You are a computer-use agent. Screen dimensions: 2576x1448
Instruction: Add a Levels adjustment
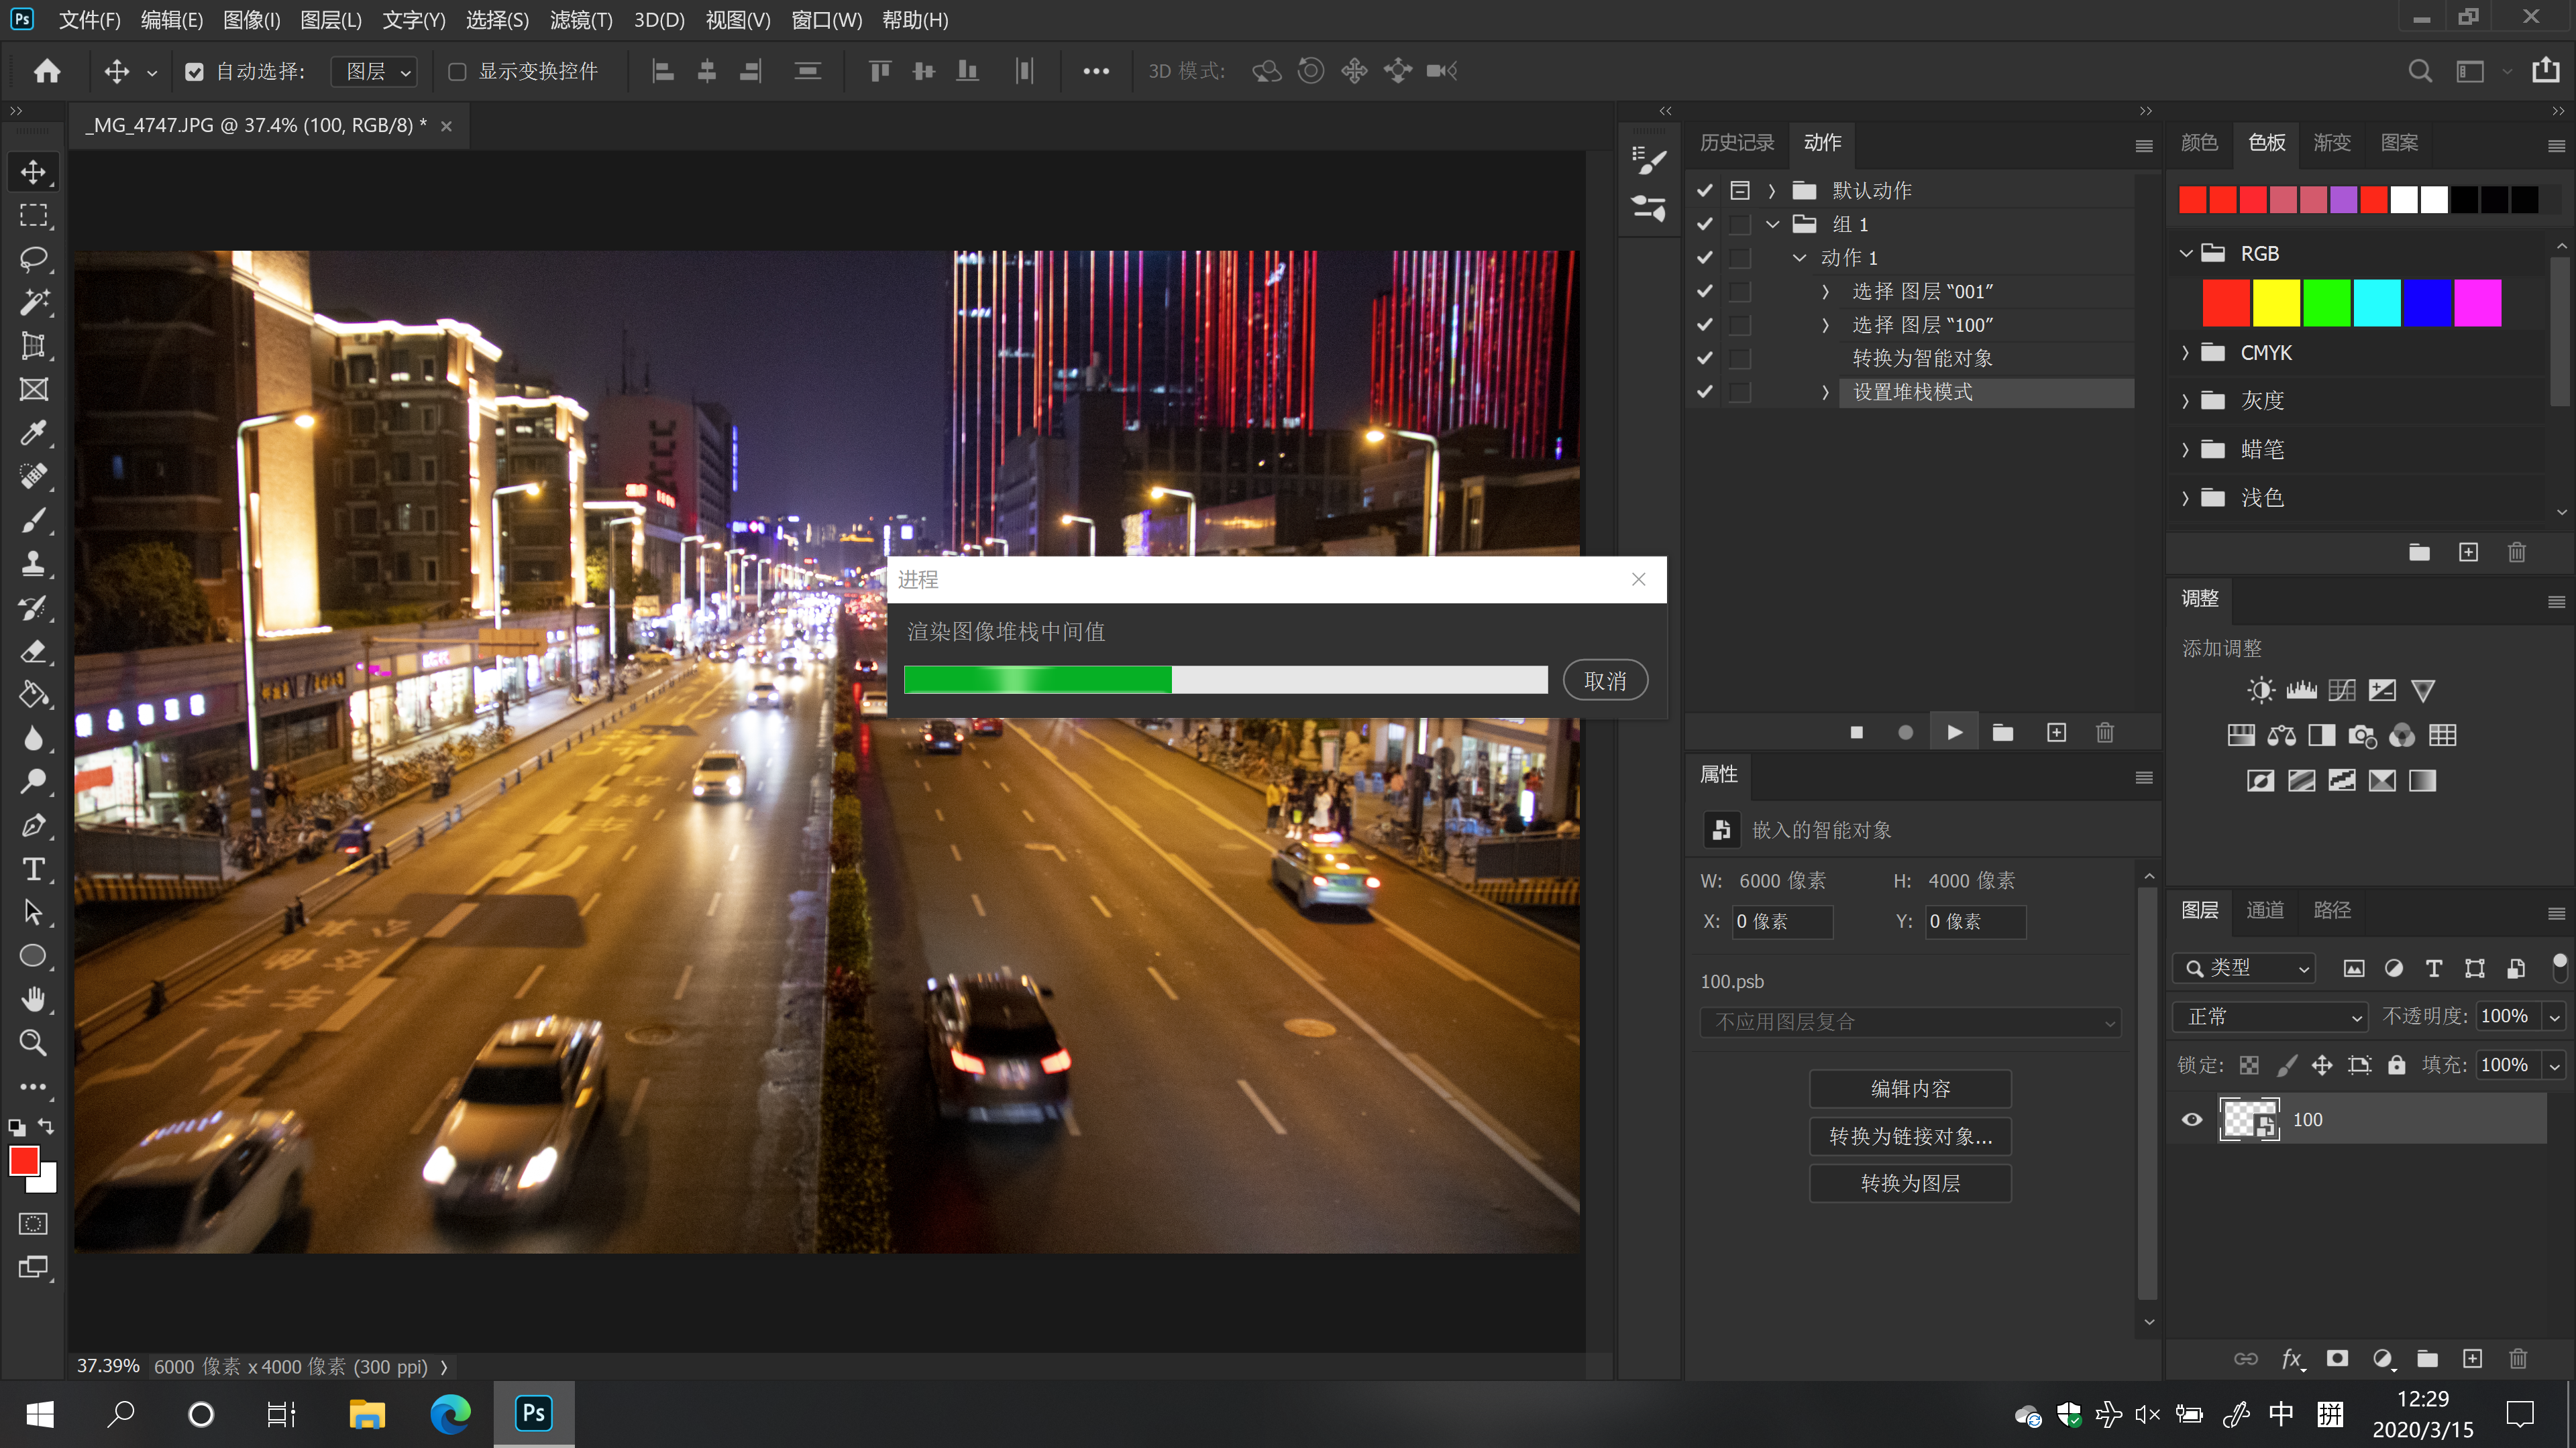point(2301,690)
